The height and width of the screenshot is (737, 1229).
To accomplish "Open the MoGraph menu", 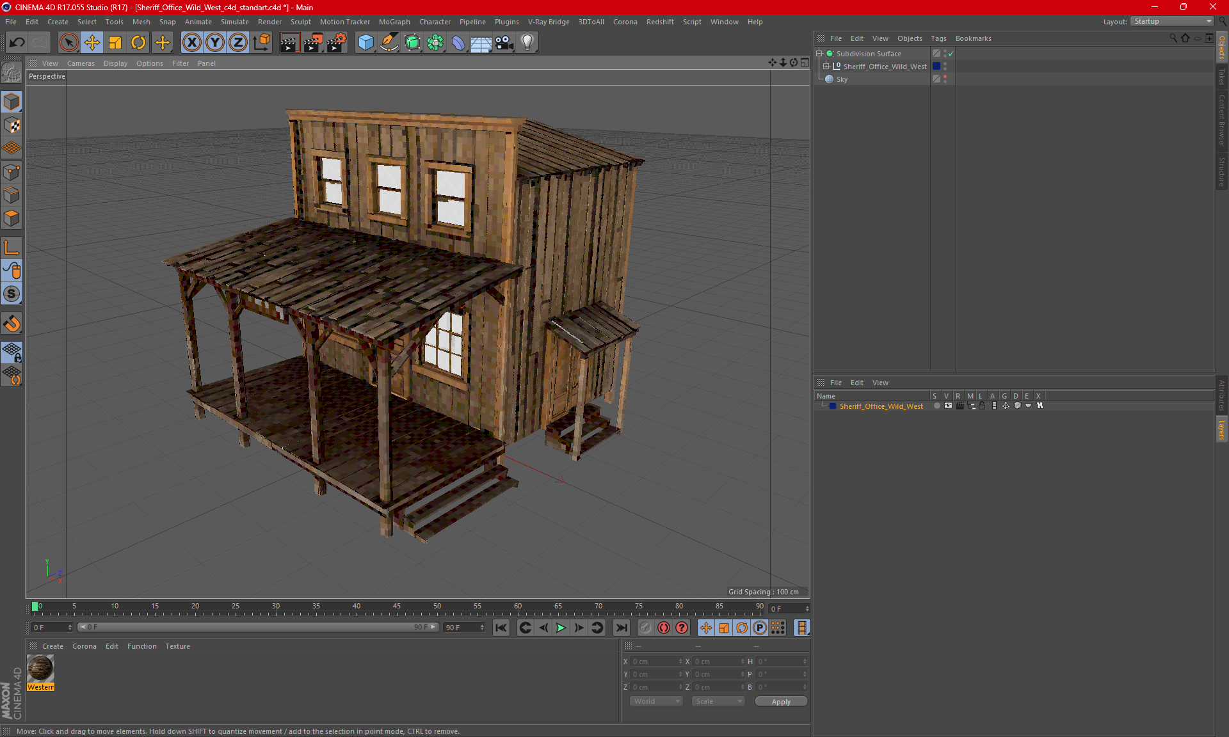I will 394,22.
